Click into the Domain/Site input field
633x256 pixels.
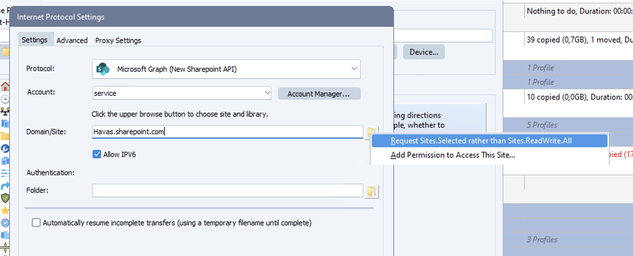[x=227, y=132]
